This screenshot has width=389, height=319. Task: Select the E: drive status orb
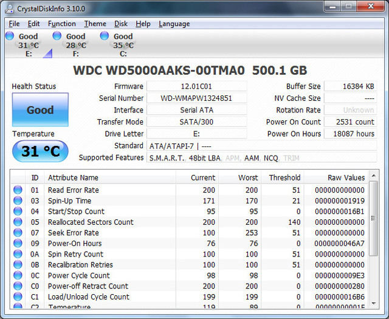coord(10,36)
